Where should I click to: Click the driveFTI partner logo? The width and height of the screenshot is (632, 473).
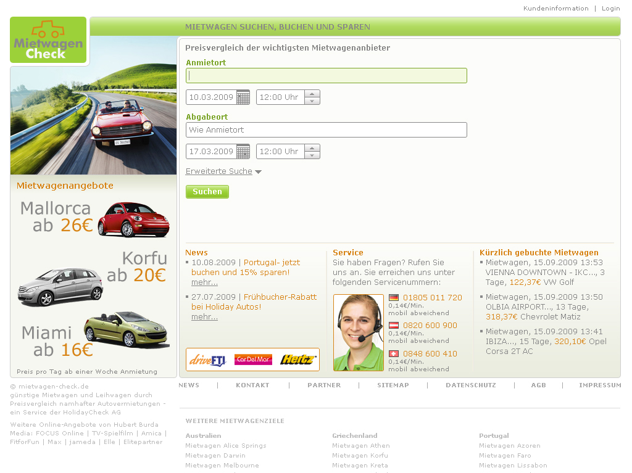(x=209, y=360)
